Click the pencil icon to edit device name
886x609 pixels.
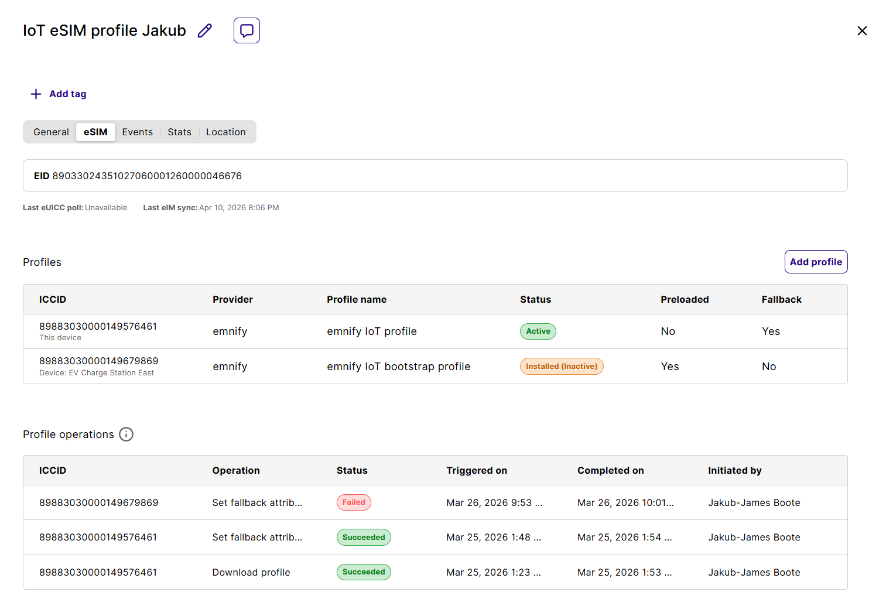[204, 30]
